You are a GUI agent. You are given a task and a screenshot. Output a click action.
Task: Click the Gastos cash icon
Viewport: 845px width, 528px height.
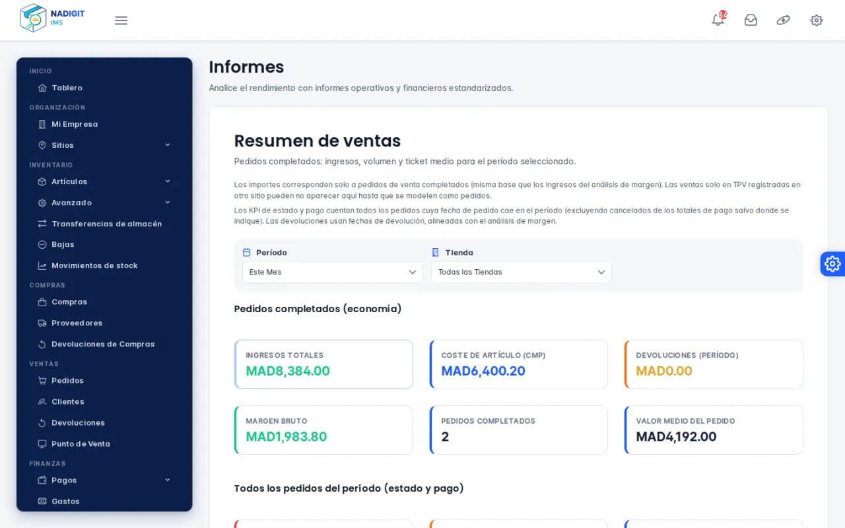[42, 501]
